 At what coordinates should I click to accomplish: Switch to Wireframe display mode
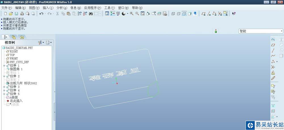point(173,14)
